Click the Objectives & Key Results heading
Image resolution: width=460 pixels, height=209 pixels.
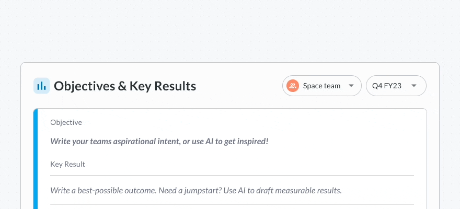125,86
